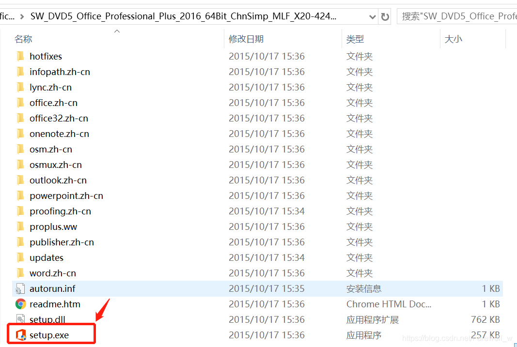
Task: Select the word.zh-cn folder icon
Action: 20,273
